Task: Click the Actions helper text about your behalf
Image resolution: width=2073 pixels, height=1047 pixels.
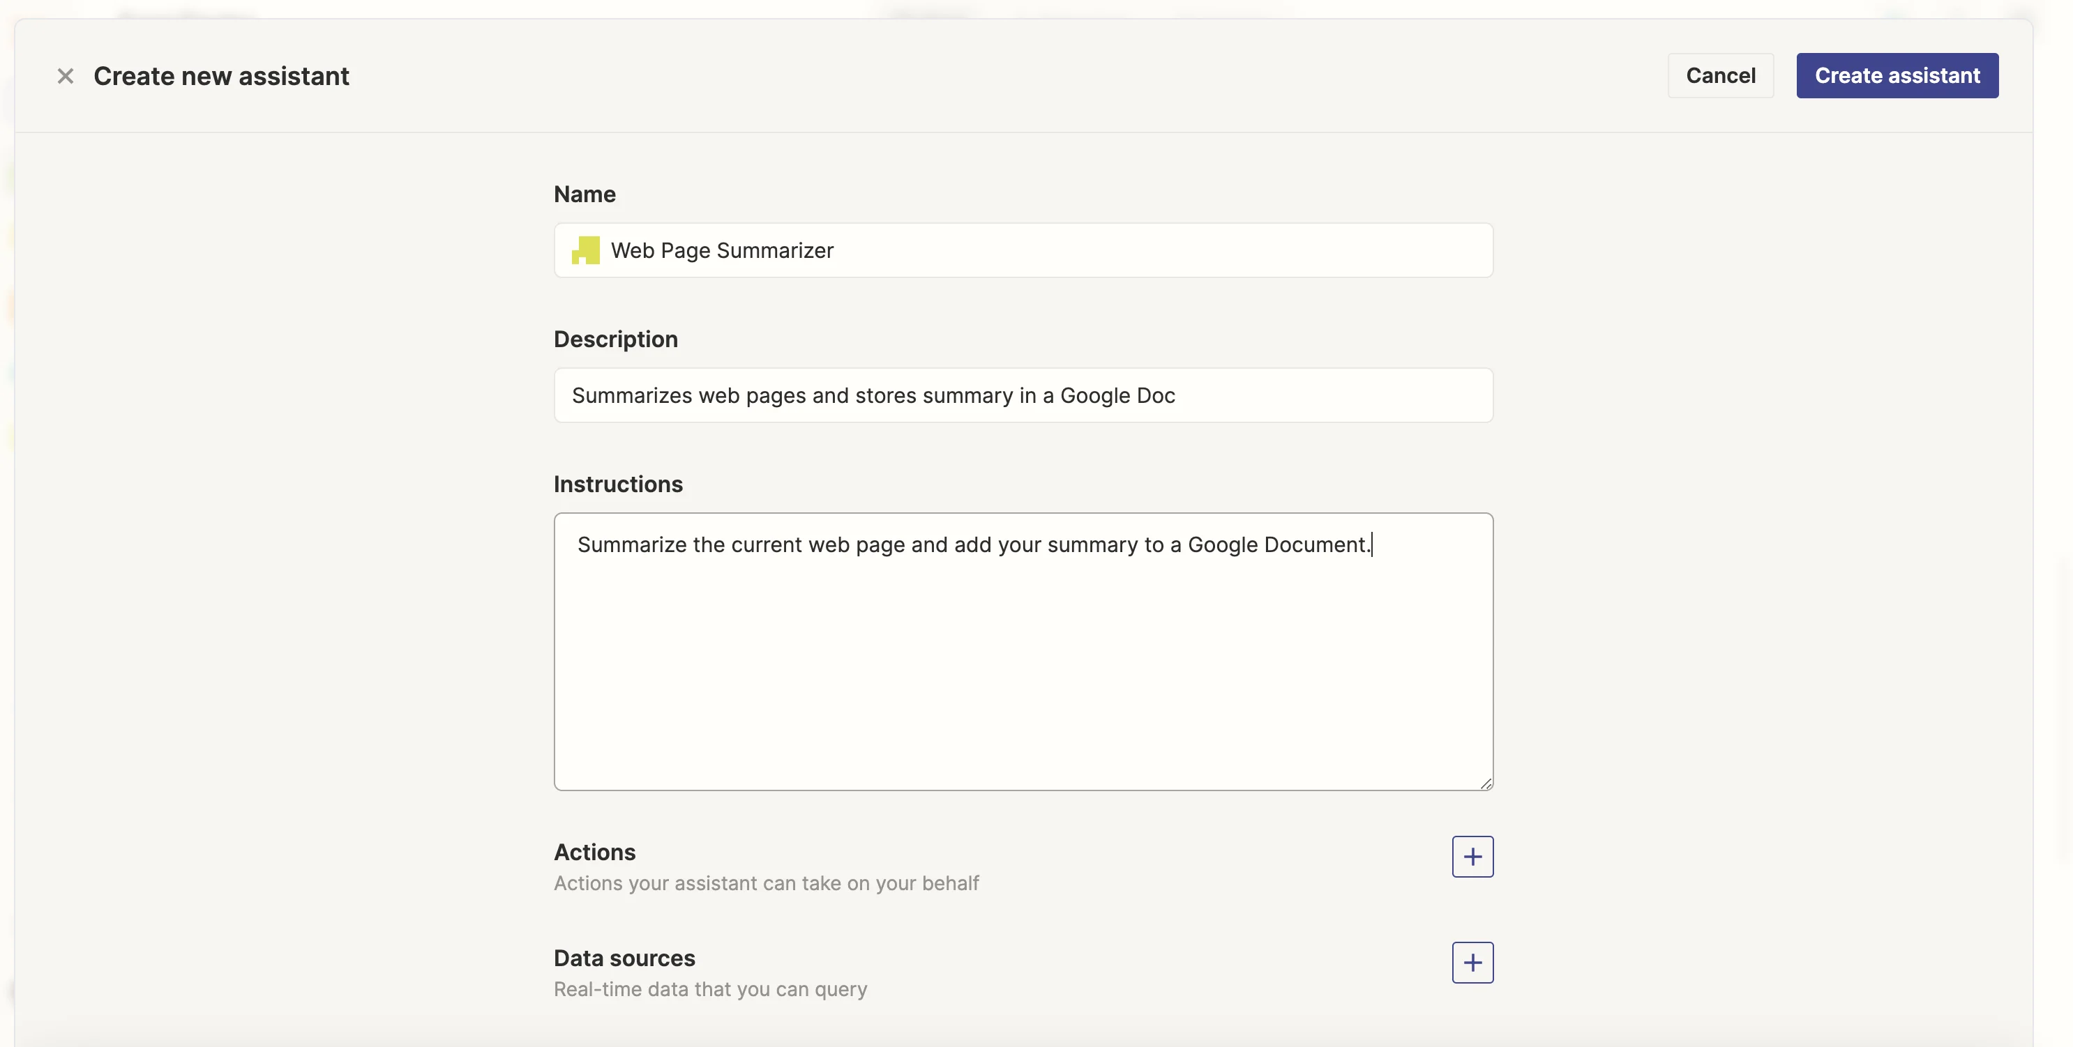Action: pos(766,883)
